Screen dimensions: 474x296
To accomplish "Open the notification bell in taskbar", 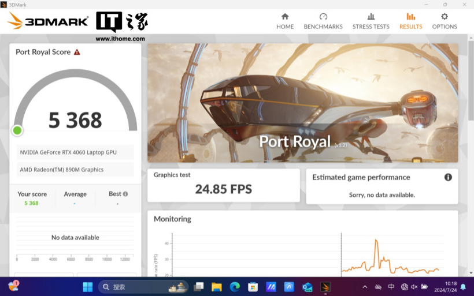I will (x=463, y=287).
